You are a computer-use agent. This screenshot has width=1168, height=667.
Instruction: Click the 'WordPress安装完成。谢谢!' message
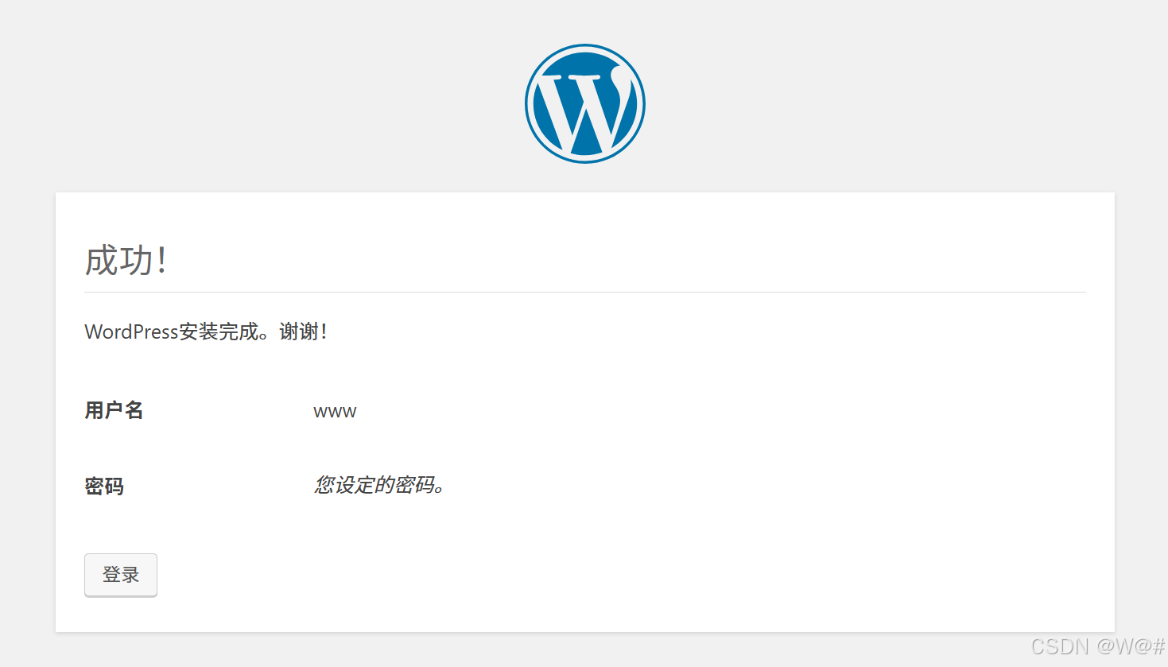coord(206,332)
